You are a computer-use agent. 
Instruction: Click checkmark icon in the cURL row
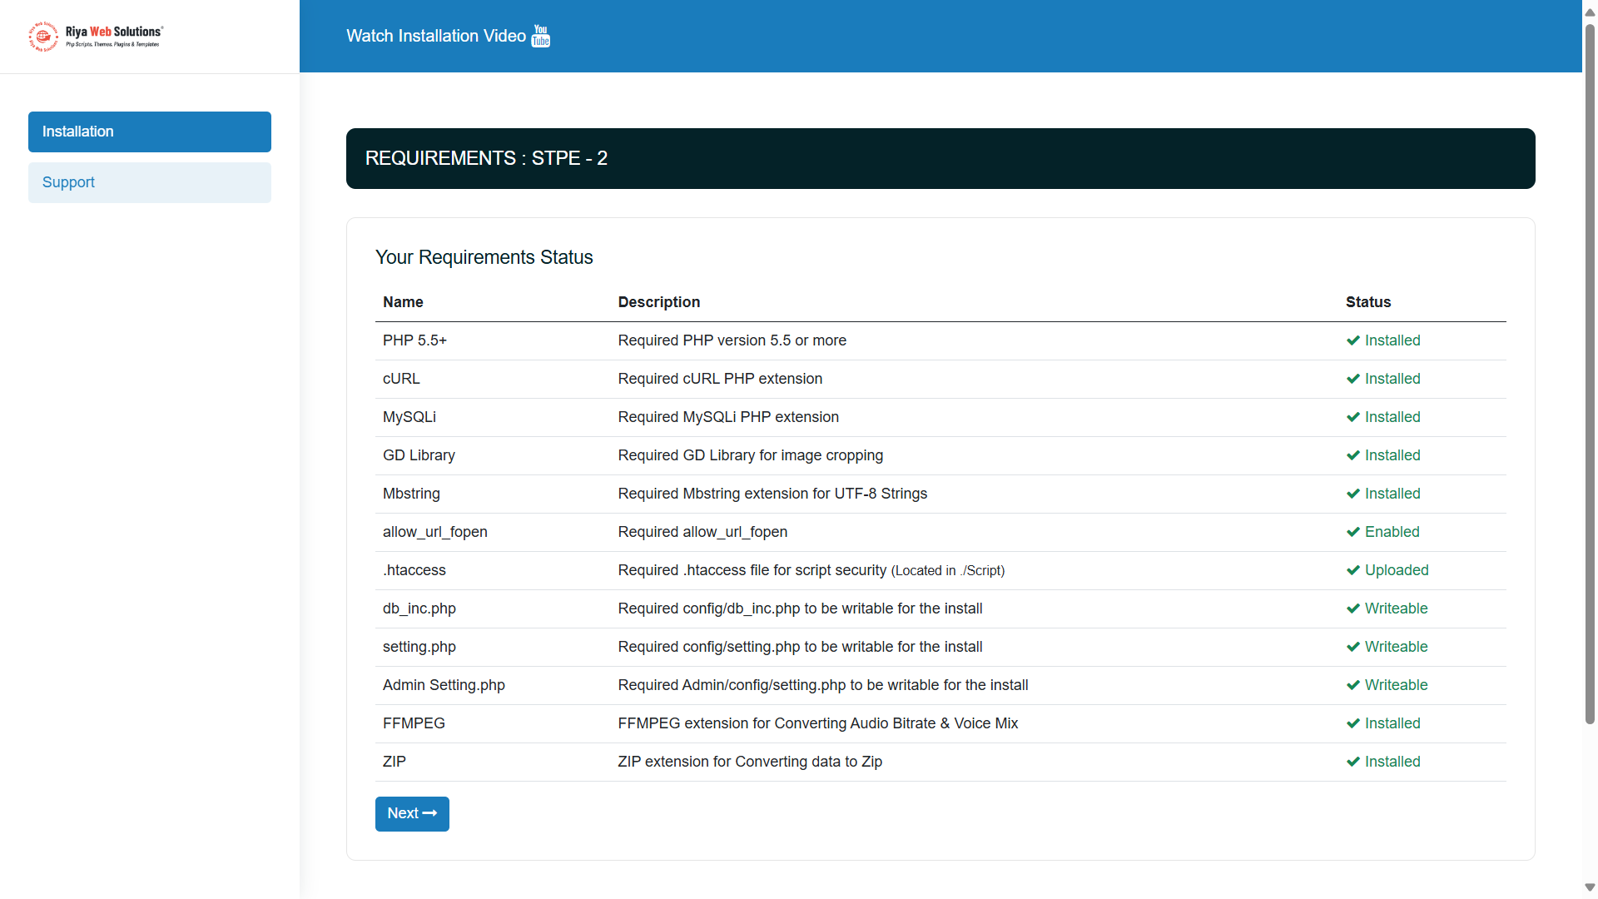pos(1353,379)
